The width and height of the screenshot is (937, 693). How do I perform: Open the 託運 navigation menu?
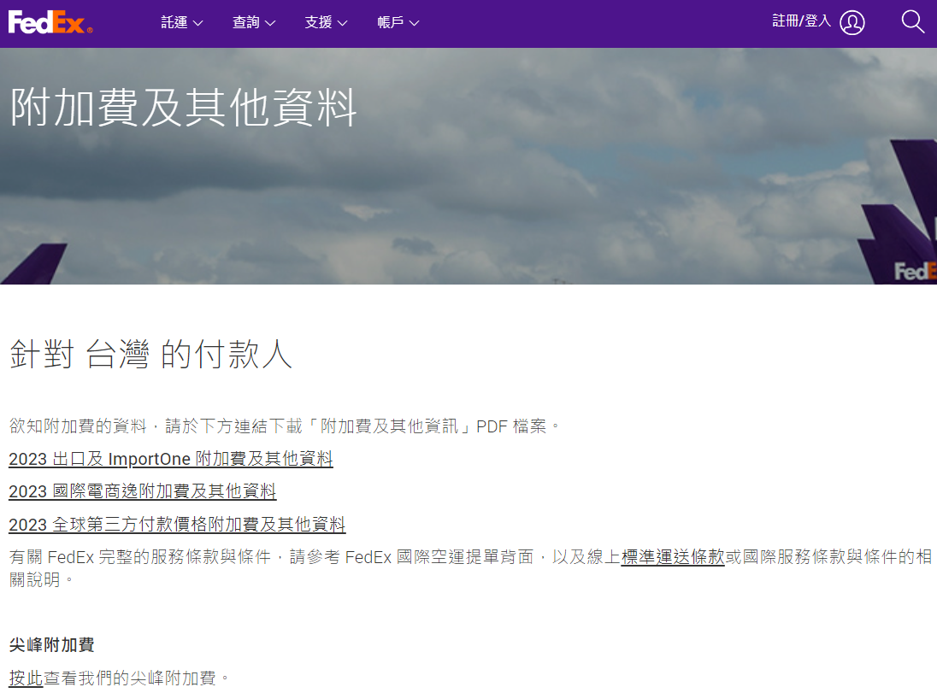coord(176,23)
